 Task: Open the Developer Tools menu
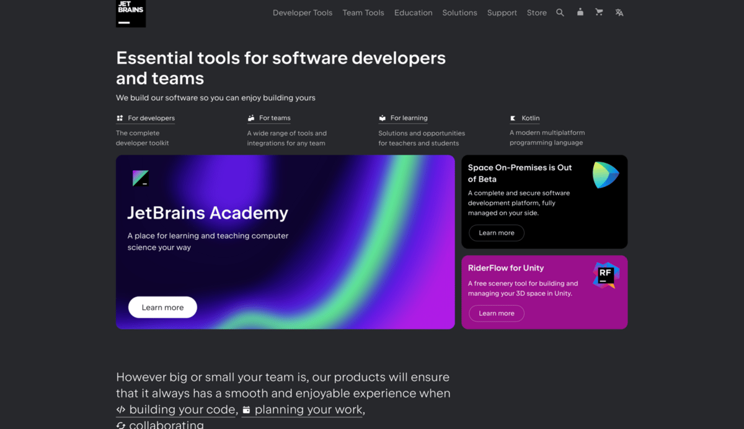[303, 12]
